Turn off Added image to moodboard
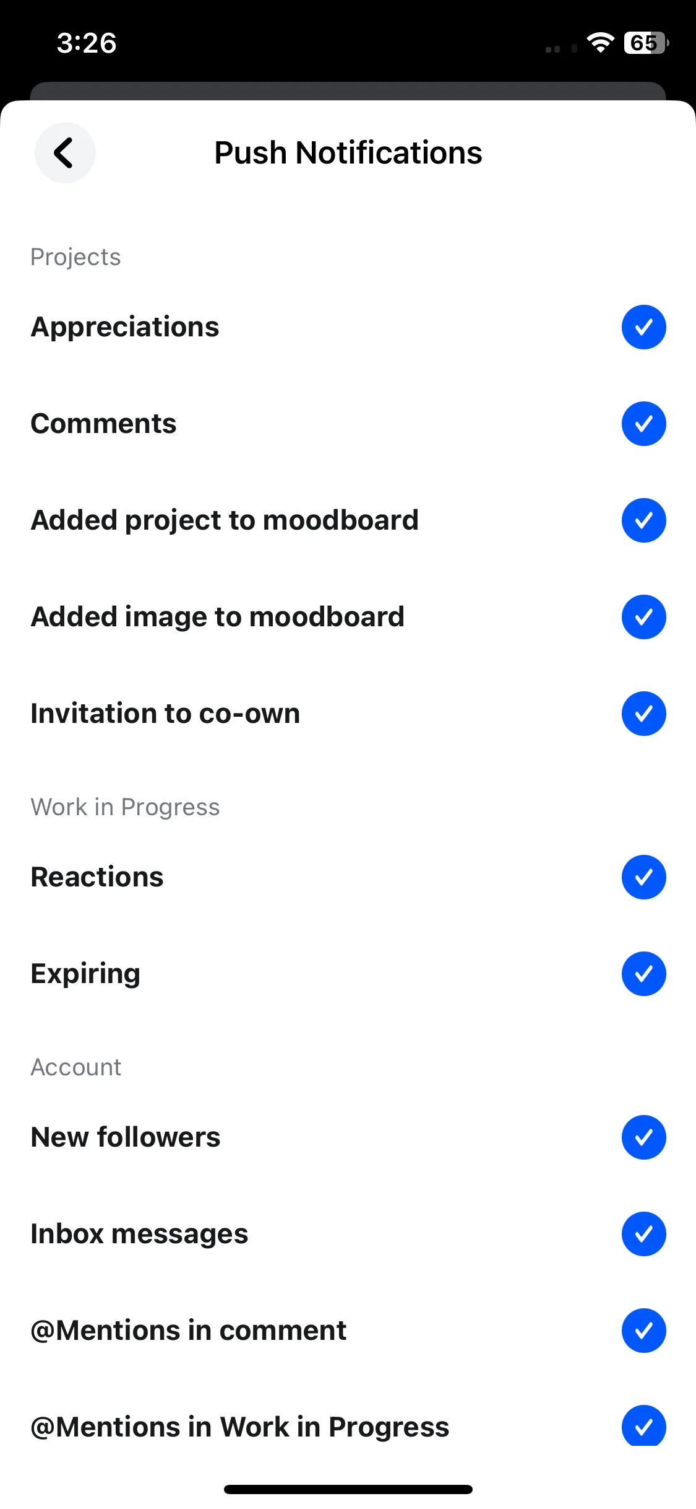The width and height of the screenshot is (696, 1509). click(643, 617)
